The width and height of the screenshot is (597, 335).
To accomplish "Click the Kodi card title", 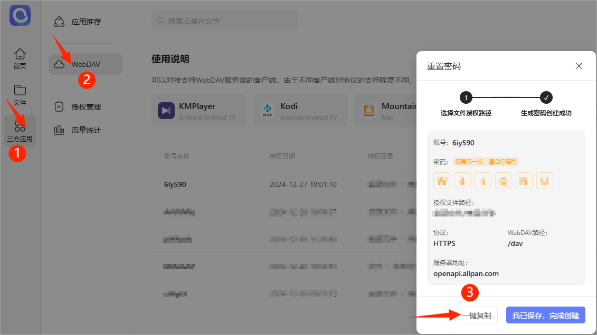I will 289,106.
